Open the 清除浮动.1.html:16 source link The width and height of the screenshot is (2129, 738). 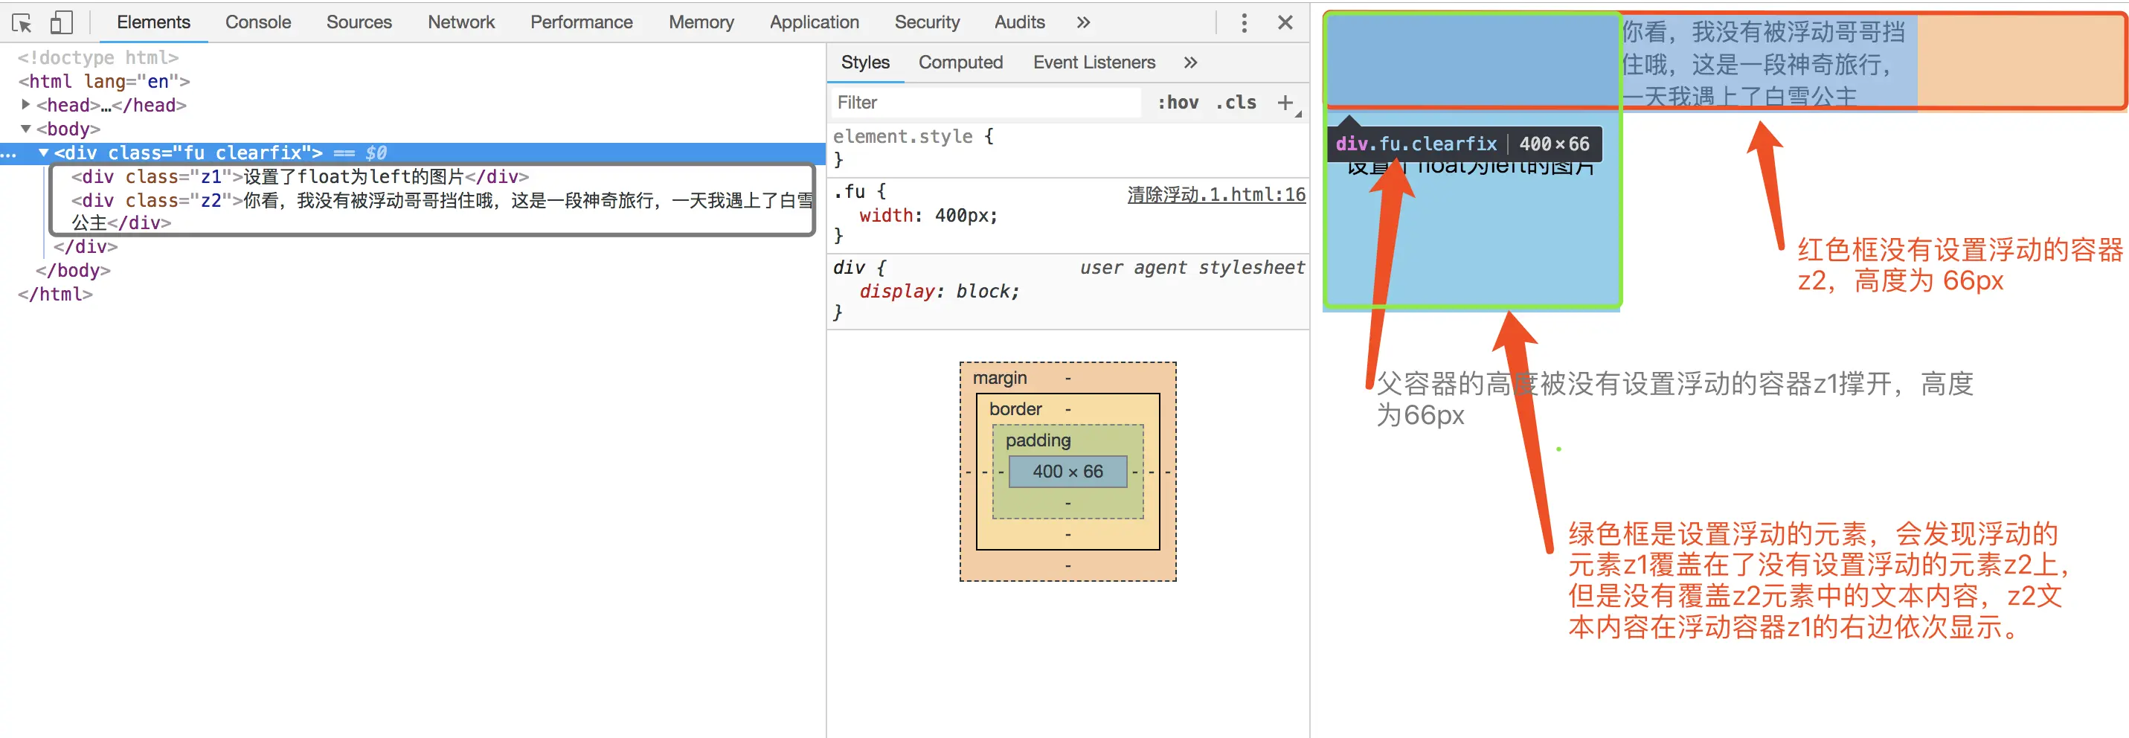[1216, 194]
